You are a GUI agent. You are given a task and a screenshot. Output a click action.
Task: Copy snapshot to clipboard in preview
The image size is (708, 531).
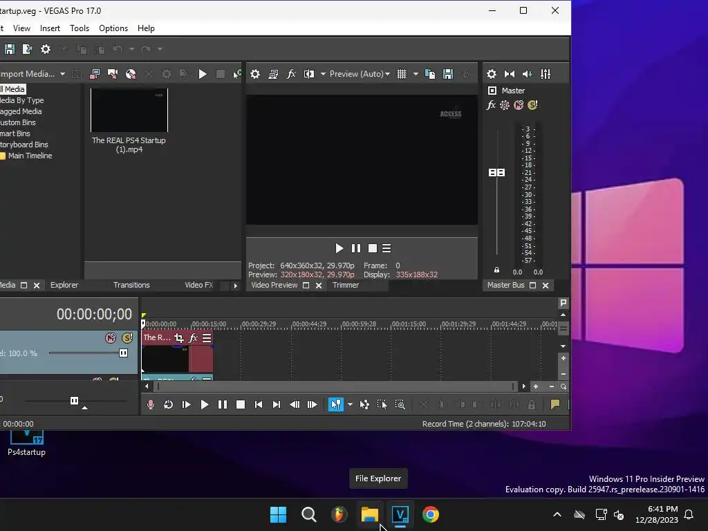tap(430, 74)
